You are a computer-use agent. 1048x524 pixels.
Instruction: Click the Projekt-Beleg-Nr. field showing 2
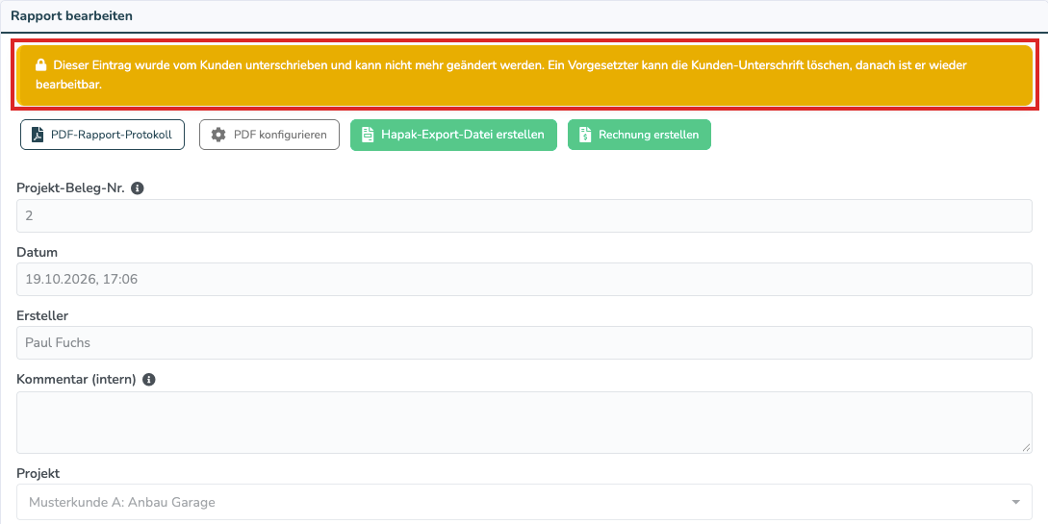[524, 215]
